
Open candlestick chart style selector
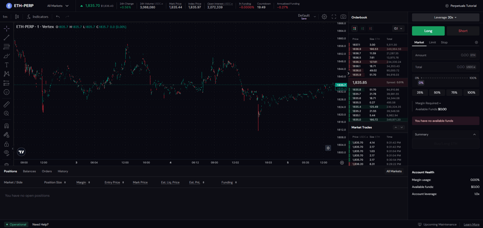click(x=17, y=16)
